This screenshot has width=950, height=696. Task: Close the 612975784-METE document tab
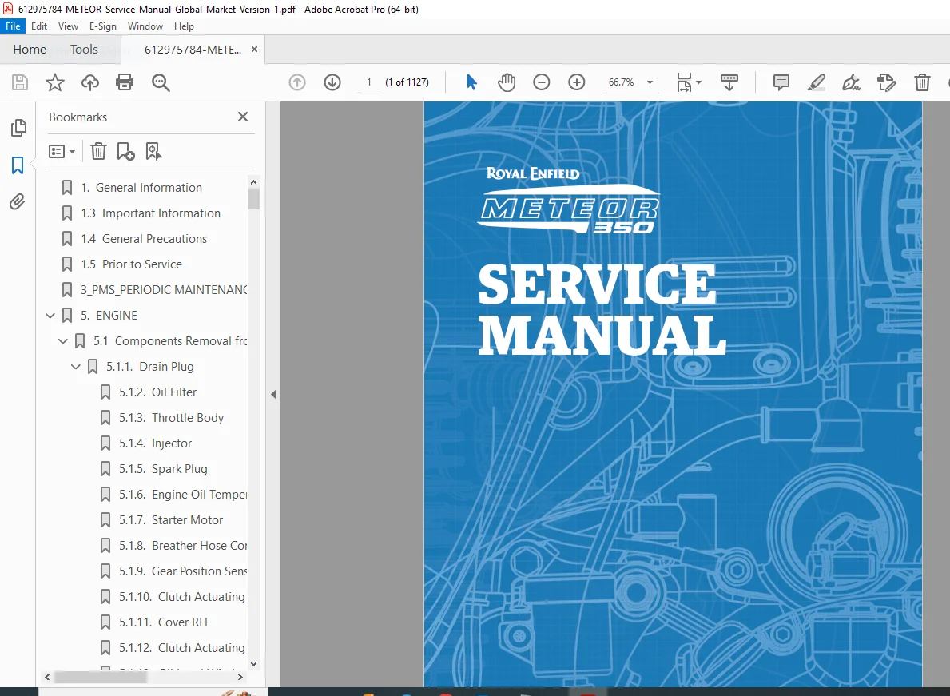pyautogui.click(x=254, y=49)
